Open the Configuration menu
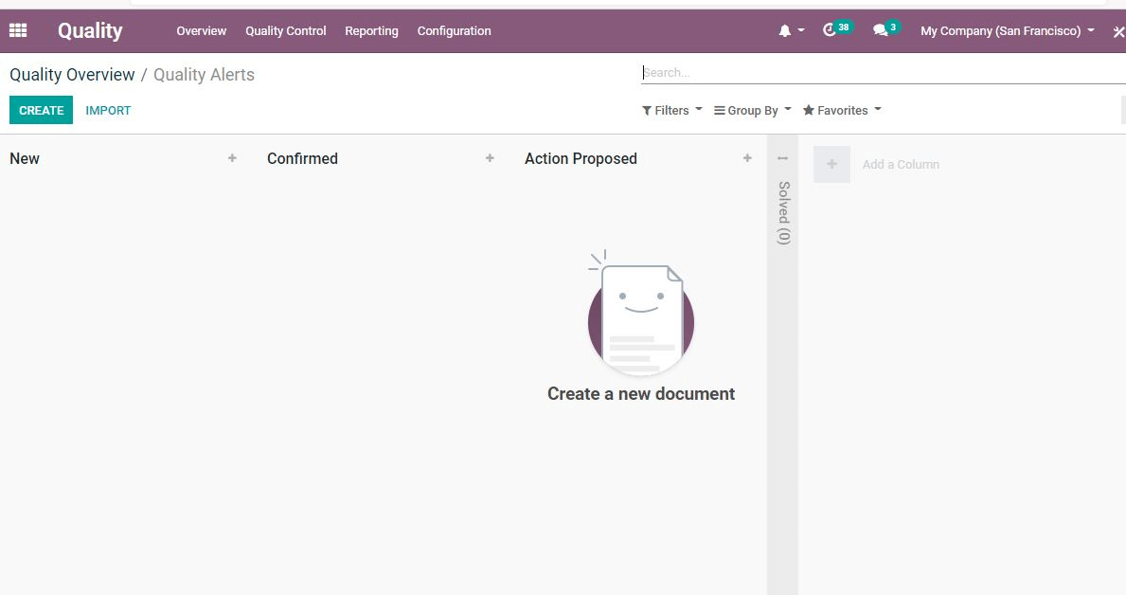The width and height of the screenshot is (1126, 595). (x=454, y=31)
